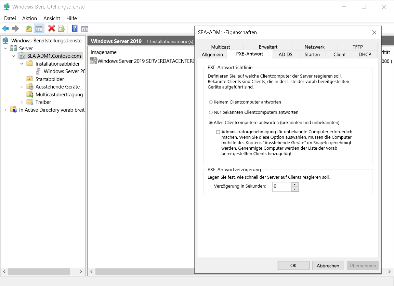The height and width of the screenshot is (286, 394).
Task: Click the Abbrechen button
Action: [328, 265]
